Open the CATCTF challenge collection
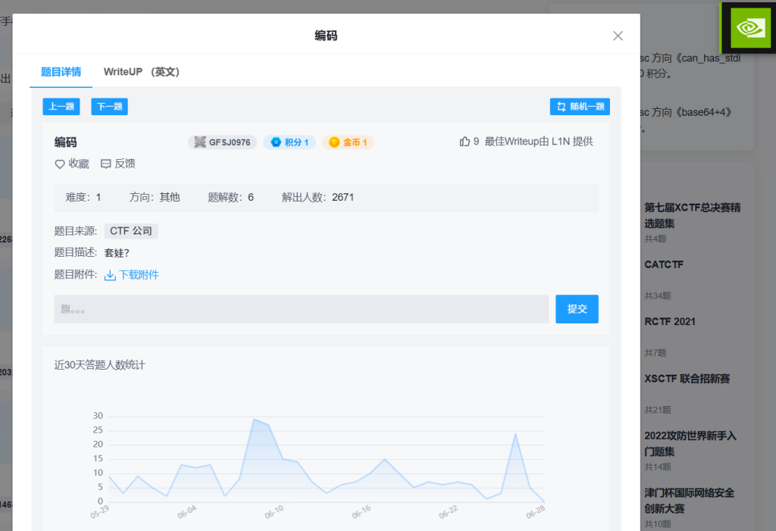 (x=664, y=265)
